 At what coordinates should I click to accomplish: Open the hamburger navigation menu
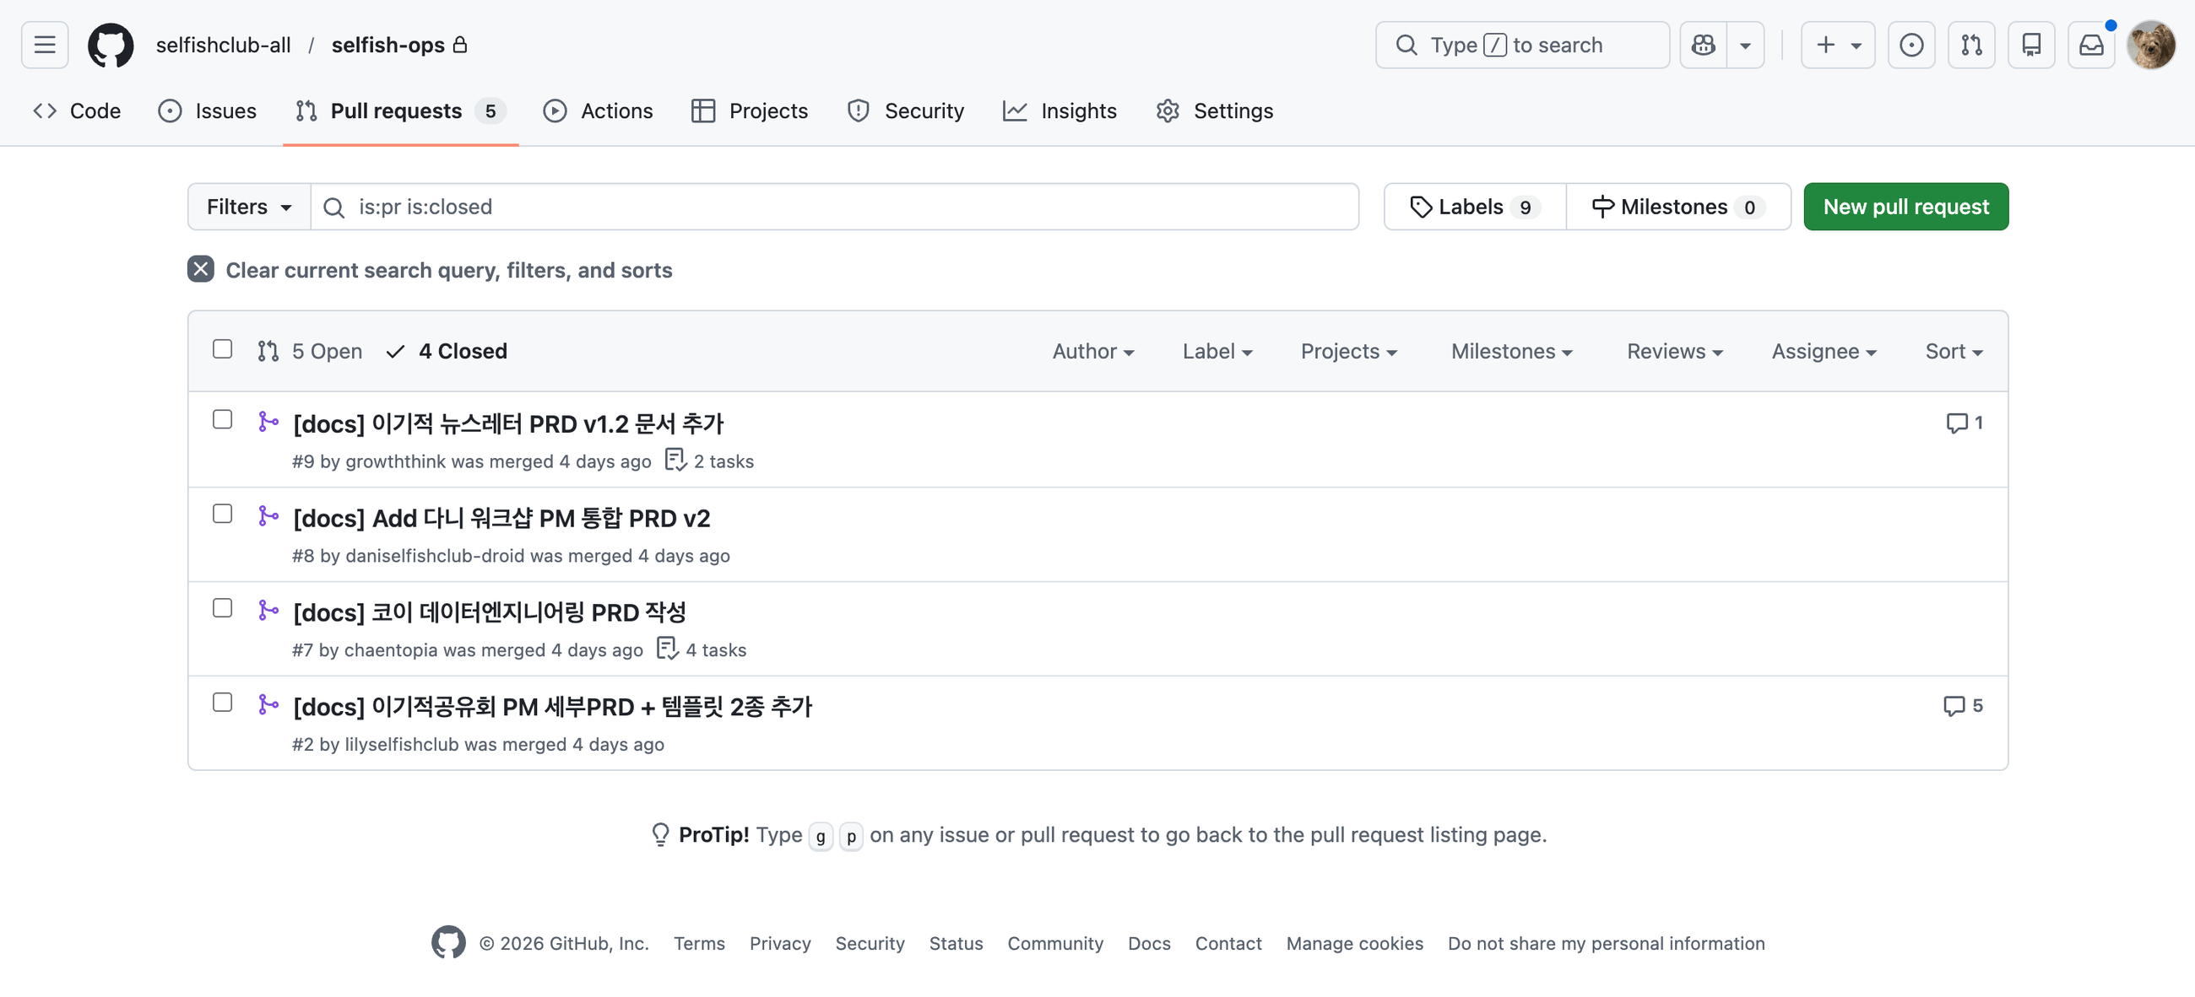click(x=44, y=44)
